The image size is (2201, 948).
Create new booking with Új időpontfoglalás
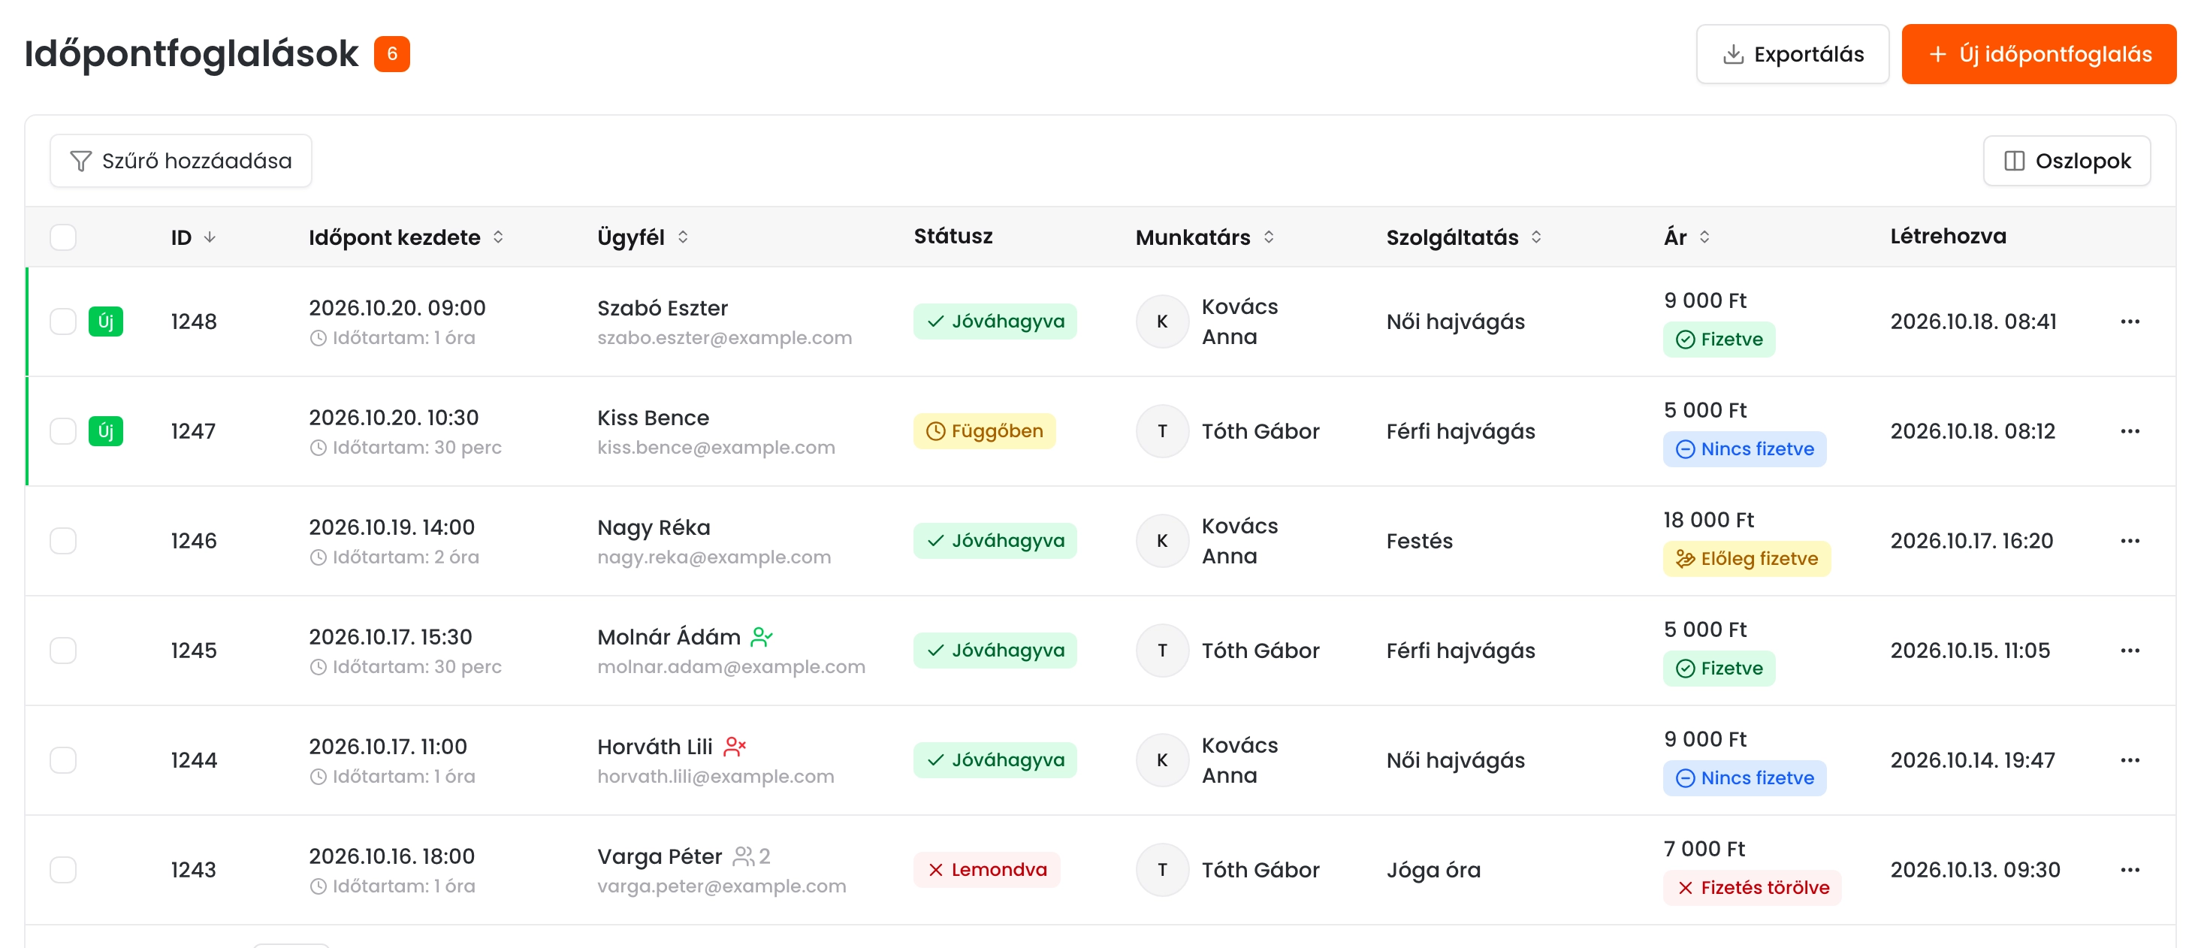[x=2039, y=54]
